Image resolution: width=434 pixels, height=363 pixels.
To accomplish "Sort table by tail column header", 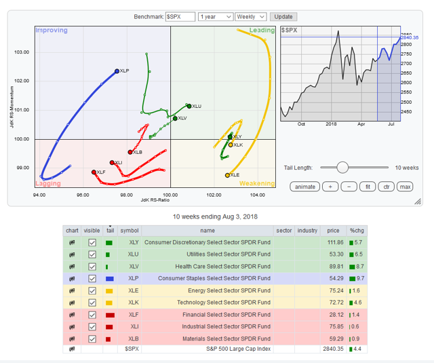I will [x=110, y=231].
